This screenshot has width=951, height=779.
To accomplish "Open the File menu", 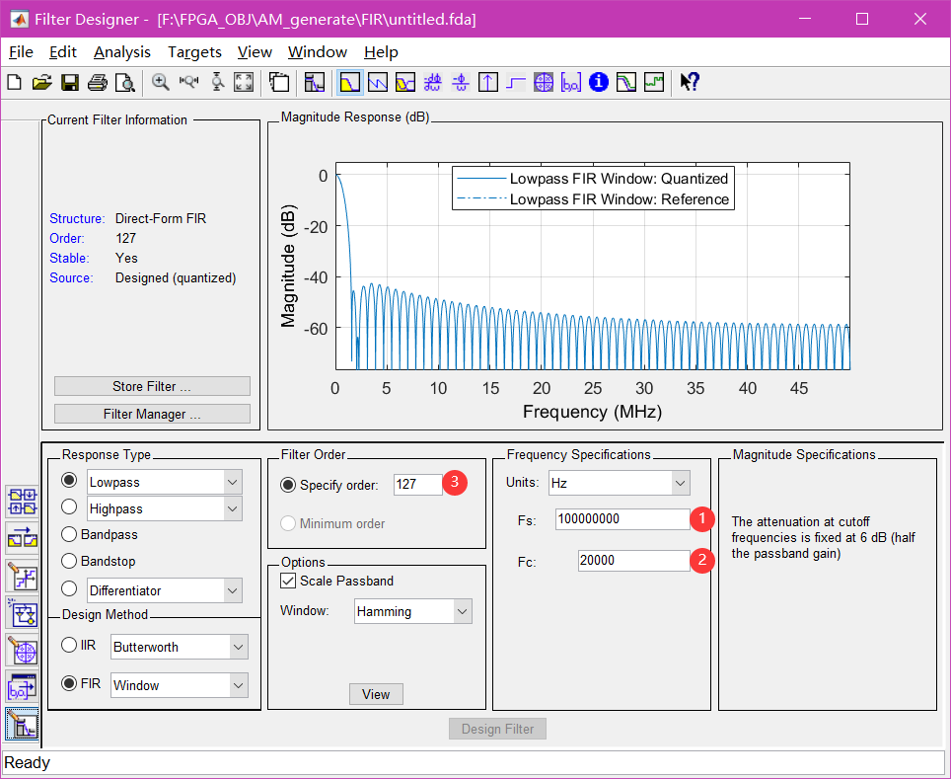I will [x=22, y=52].
